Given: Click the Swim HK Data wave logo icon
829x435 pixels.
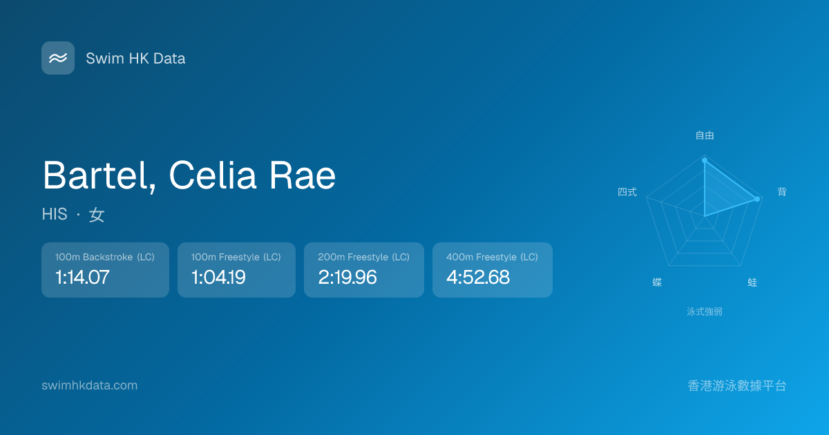Looking at the screenshot, I should [x=58, y=58].
